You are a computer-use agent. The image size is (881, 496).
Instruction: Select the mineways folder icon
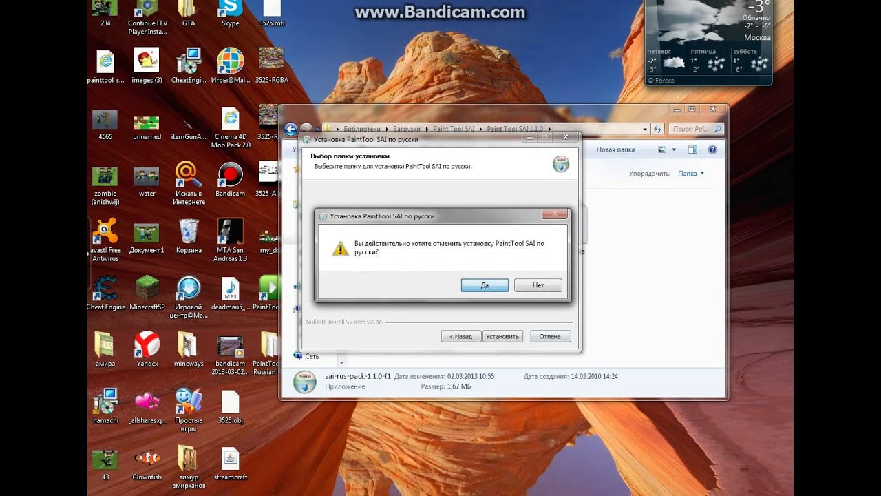pos(189,349)
